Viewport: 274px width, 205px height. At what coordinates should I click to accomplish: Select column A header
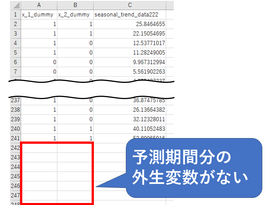click(39, 5)
